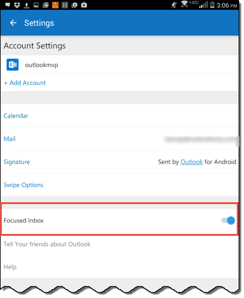The width and height of the screenshot is (244, 298).
Task: Tap the orange notification icon in status bar
Action: pos(55,5)
